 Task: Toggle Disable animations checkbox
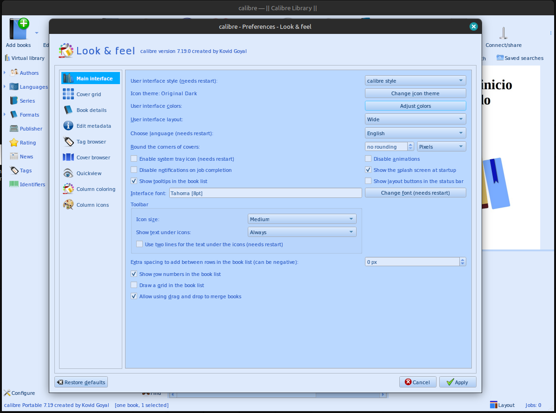coord(369,159)
